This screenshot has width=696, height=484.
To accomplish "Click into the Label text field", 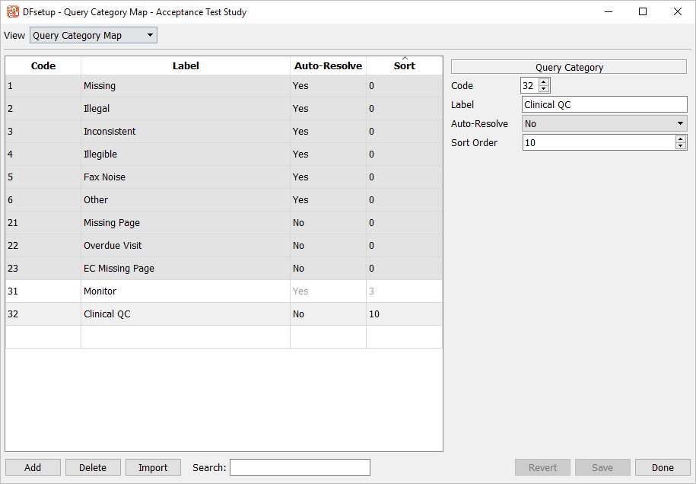I will [x=604, y=105].
